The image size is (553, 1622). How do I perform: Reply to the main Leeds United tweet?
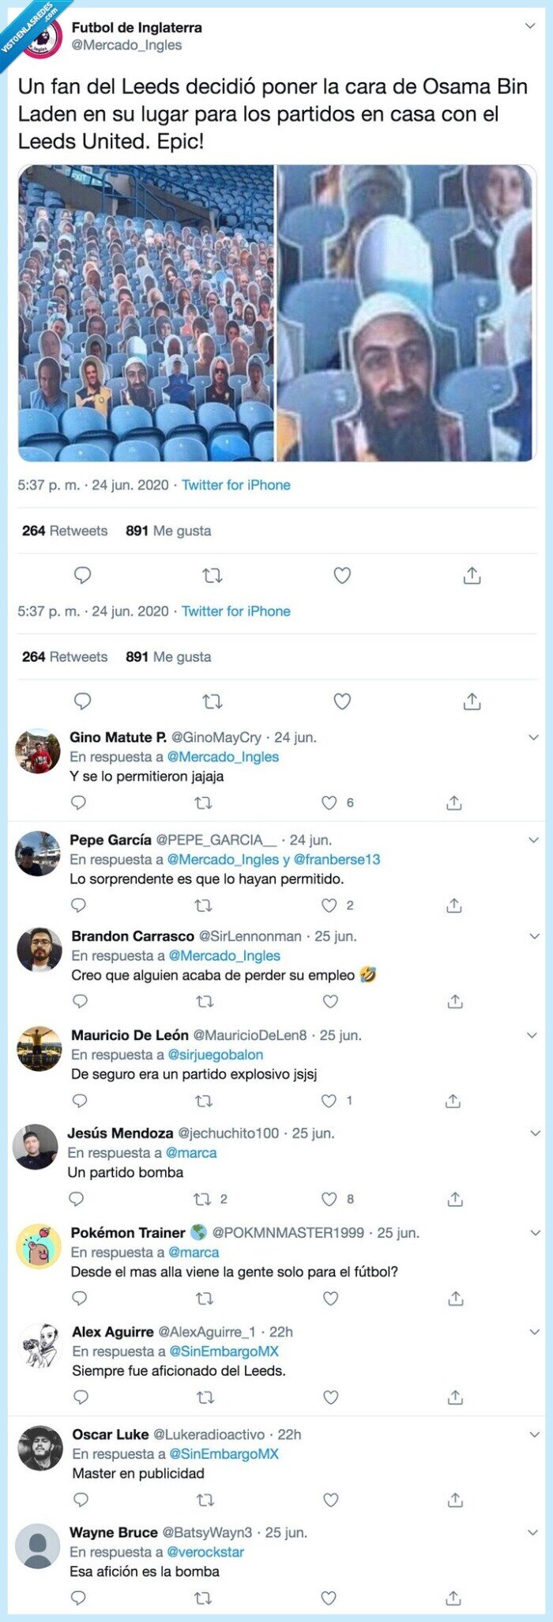point(81,576)
